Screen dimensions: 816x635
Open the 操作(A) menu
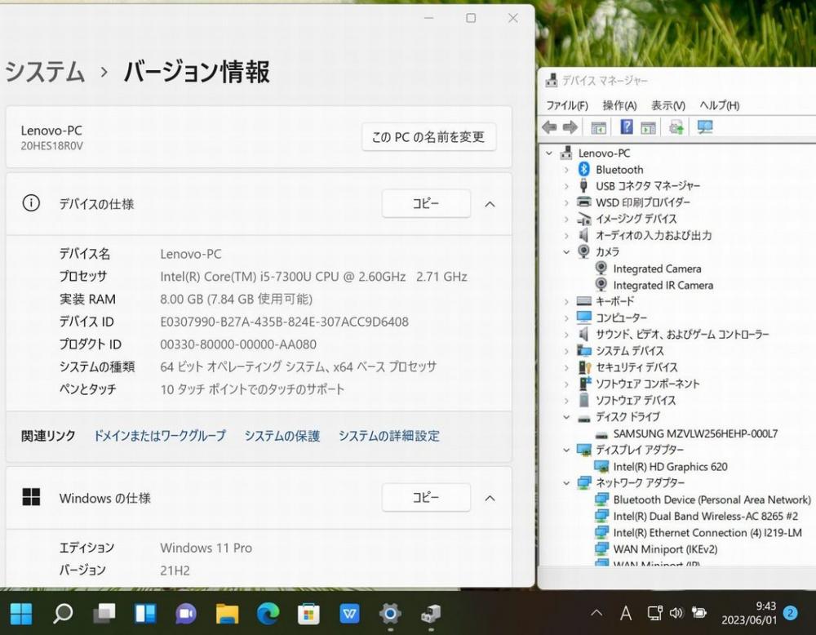[619, 105]
